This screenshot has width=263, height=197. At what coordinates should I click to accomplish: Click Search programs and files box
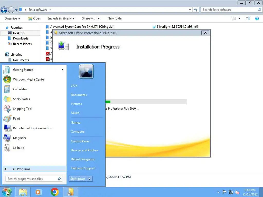coord(34,179)
